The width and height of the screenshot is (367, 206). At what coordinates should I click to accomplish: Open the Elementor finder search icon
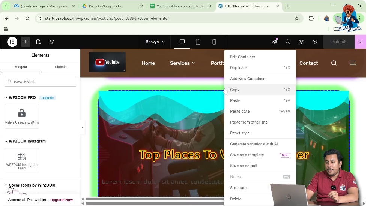[x=288, y=42]
